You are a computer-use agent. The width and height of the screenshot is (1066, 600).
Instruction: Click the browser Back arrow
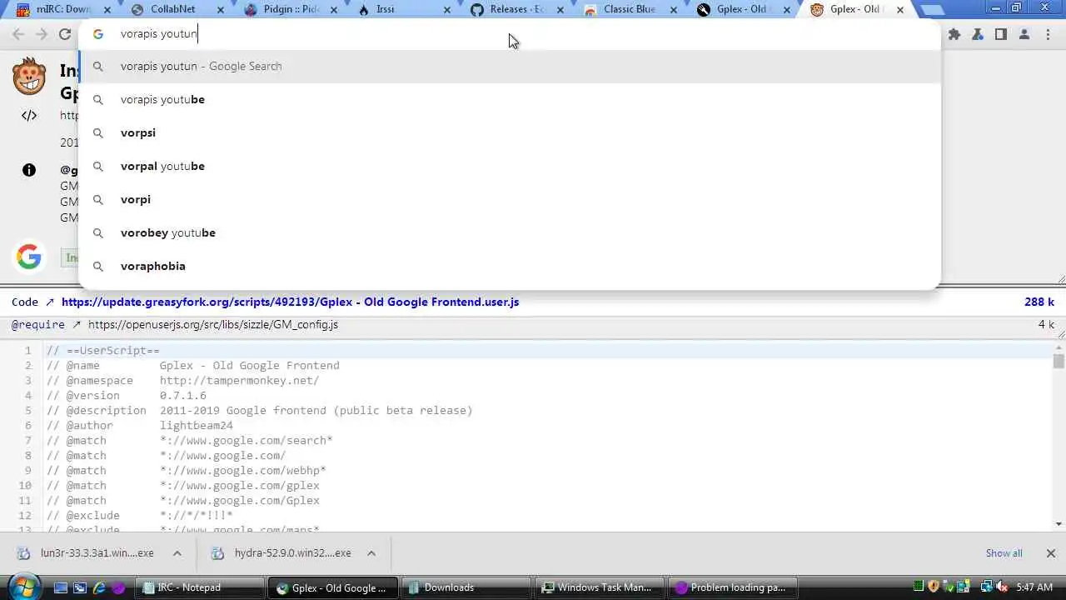coord(18,34)
